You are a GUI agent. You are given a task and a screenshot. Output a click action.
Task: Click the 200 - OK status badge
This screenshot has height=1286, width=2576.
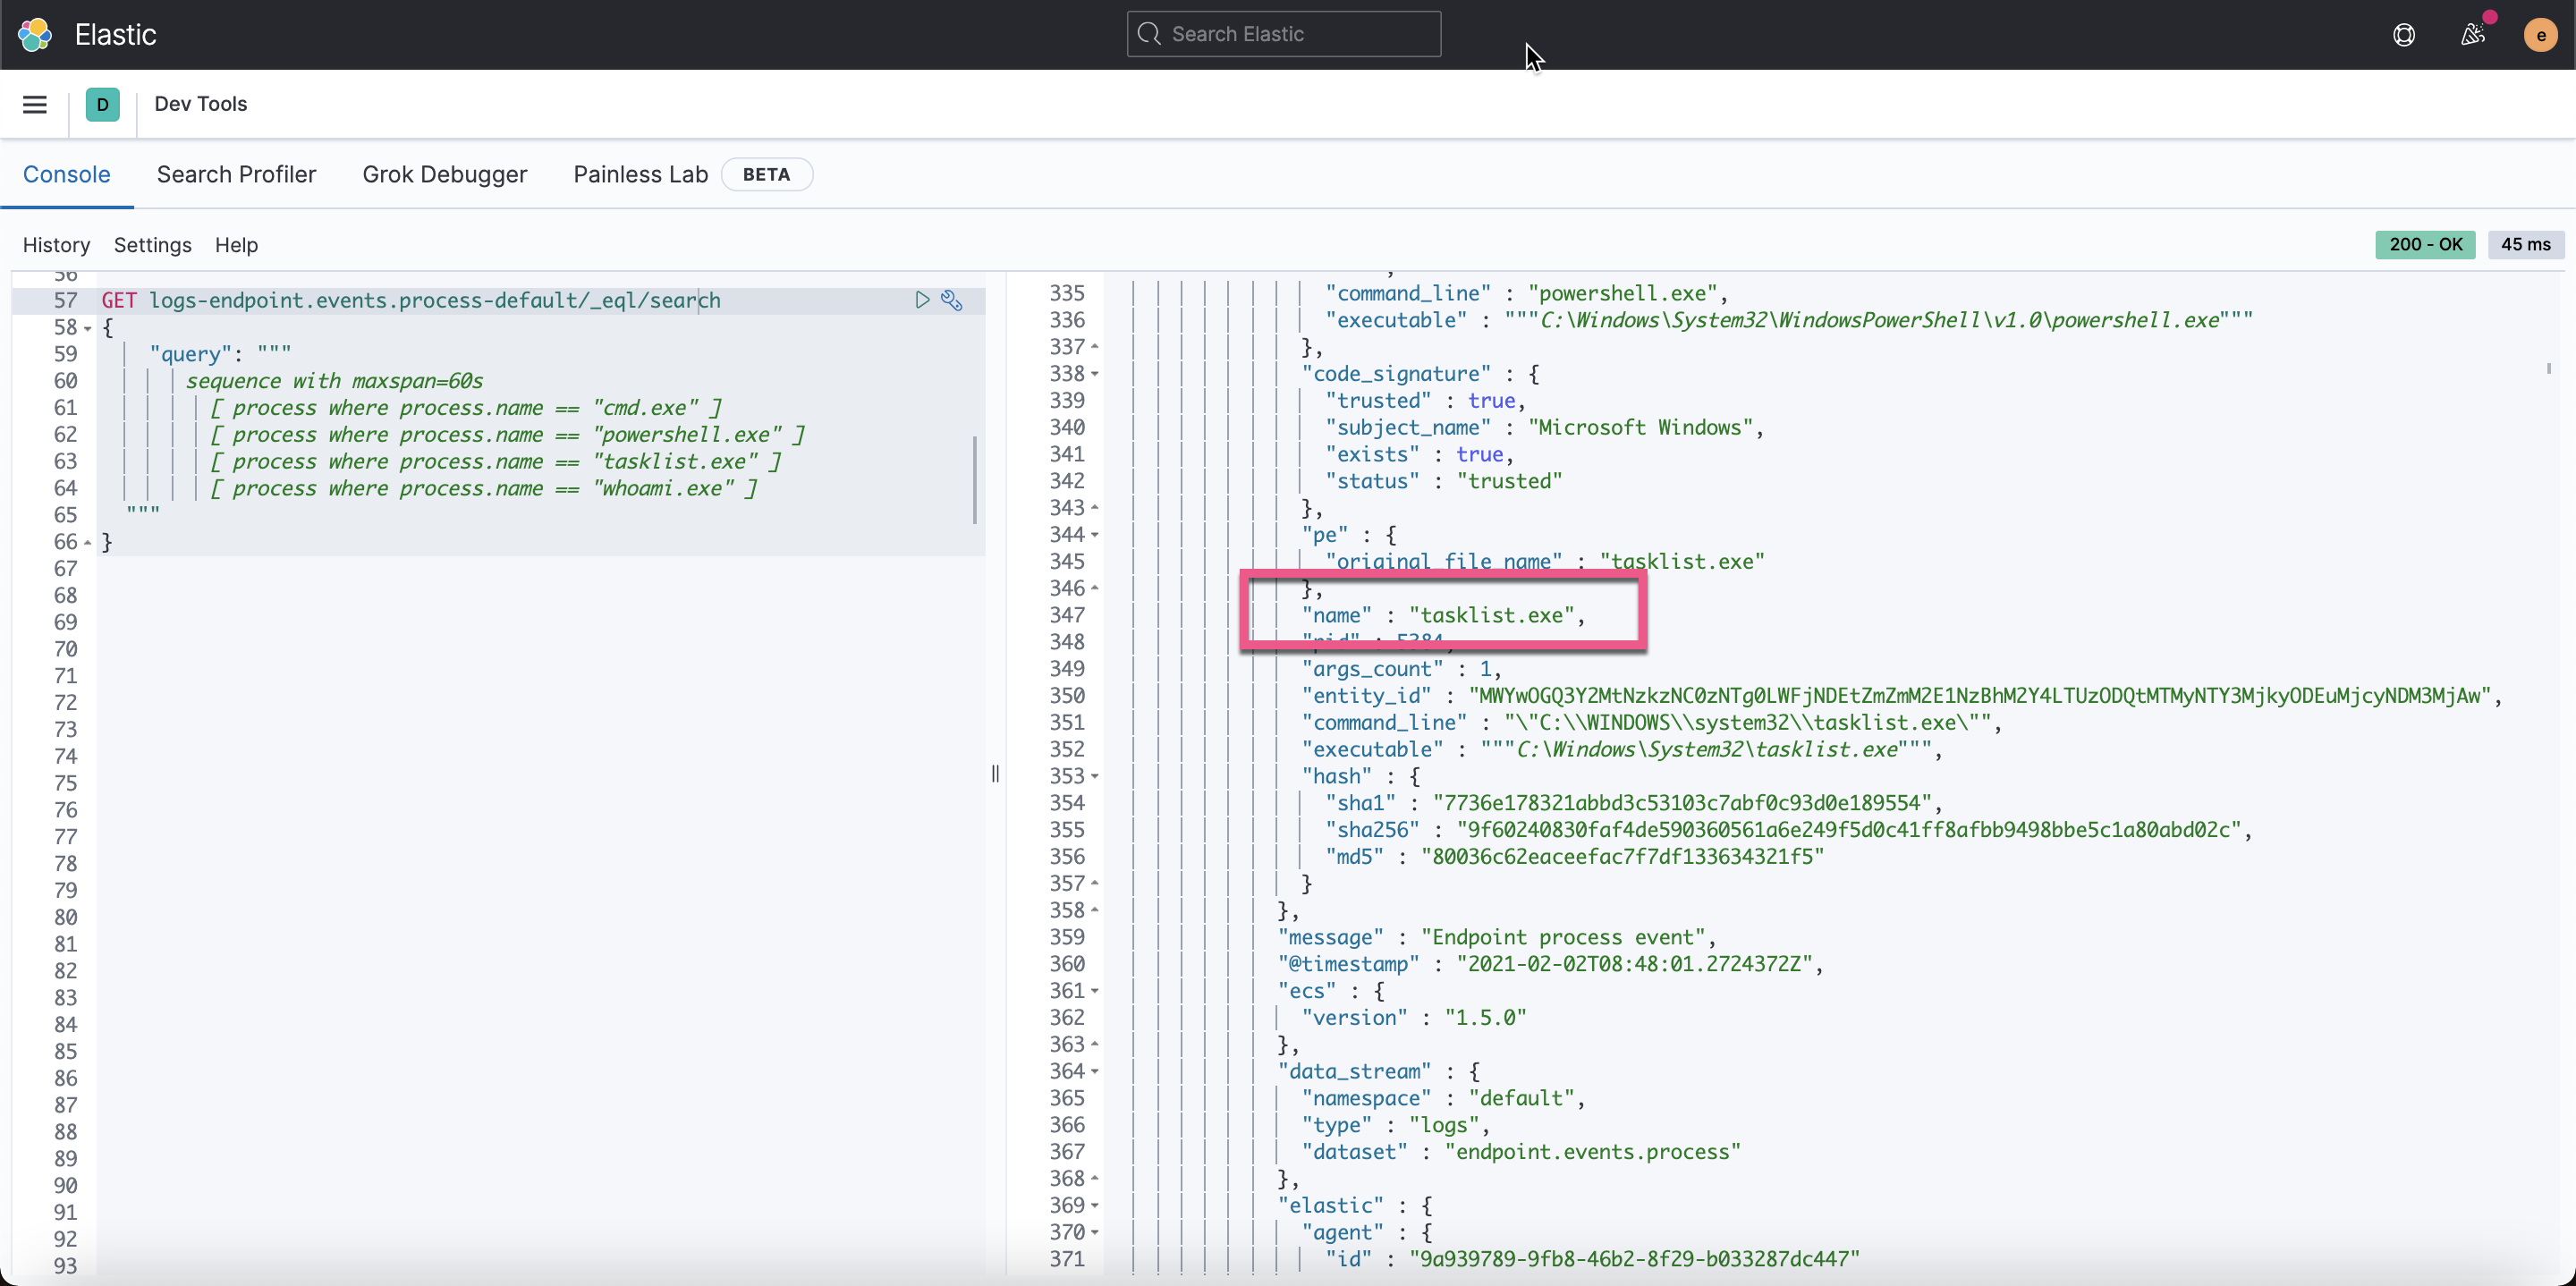coord(2426,244)
